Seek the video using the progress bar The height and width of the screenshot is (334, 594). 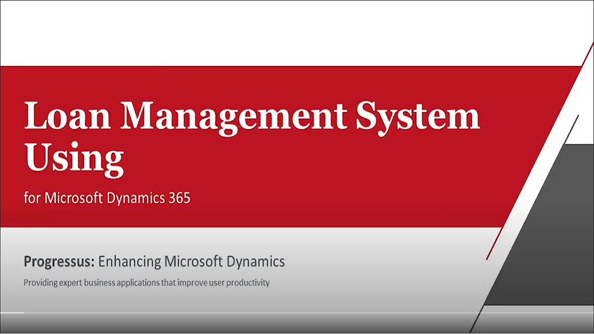coord(297,313)
